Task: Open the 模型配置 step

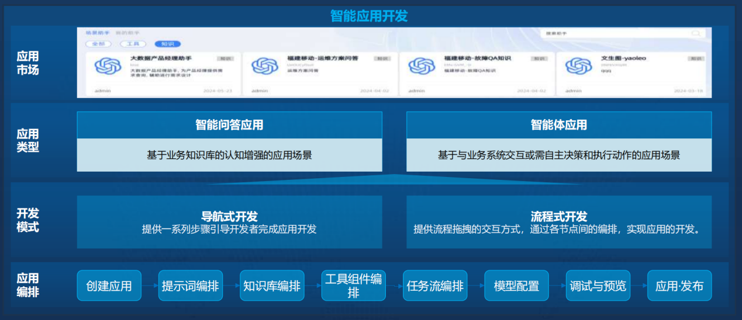Action: click(x=516, y=286)
